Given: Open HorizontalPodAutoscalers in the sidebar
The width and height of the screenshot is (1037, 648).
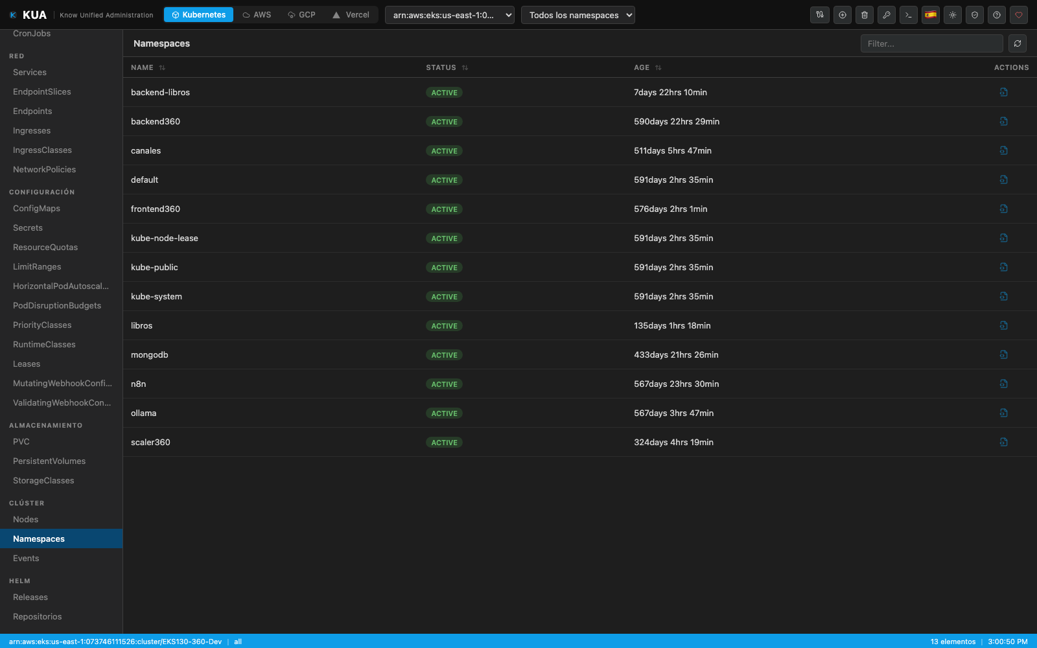Looking at the screenshot, I should click(61, 286).
